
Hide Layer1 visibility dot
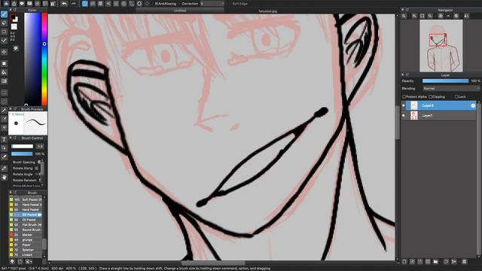pyautogui.click(x=404, y=115)
